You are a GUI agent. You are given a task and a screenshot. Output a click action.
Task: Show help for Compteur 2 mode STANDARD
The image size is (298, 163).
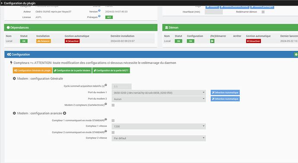pos(106,131)
